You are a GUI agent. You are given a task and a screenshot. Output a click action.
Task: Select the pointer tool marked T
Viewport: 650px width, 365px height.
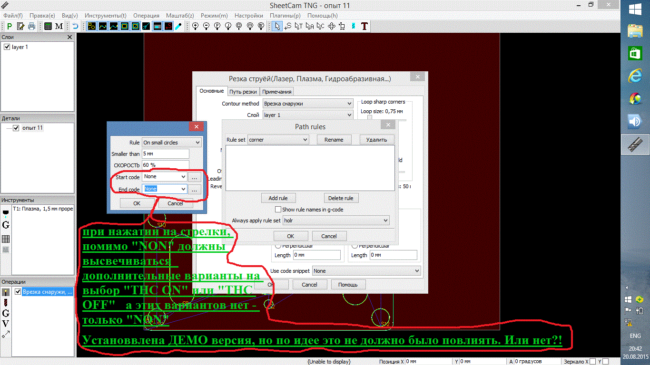click(x=298, y=26)
